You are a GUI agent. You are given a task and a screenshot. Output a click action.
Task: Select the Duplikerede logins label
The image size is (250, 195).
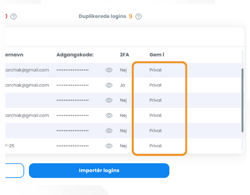coord(103,16)
